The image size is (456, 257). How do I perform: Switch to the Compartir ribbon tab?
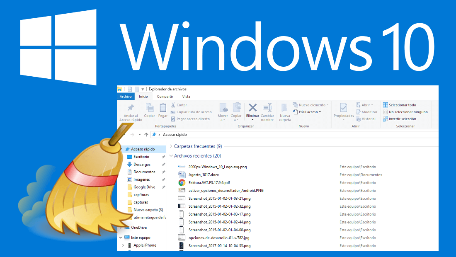pyautogui.click(x=165, y=97)
